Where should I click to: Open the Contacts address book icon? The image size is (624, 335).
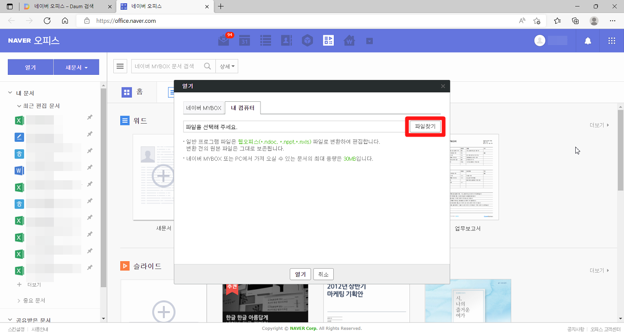[x=286, y=41]
